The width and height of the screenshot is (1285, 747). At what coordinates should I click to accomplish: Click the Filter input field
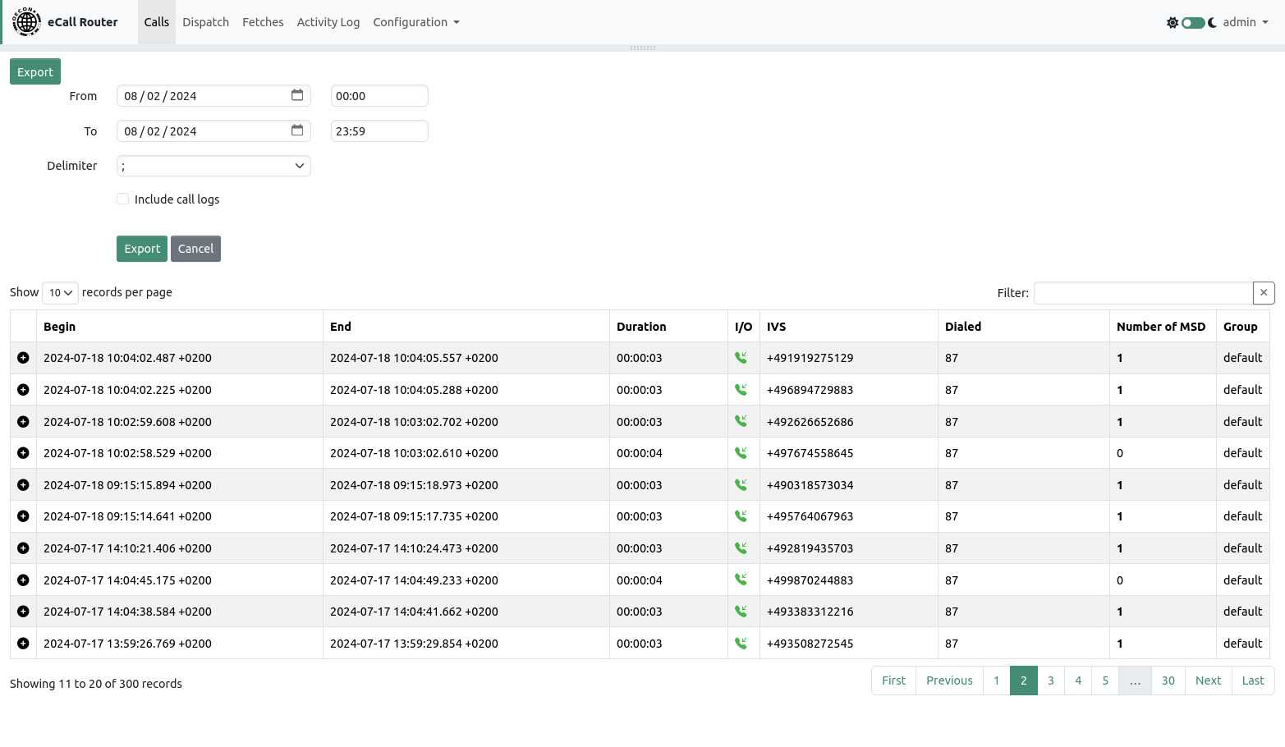point(1143,293)
